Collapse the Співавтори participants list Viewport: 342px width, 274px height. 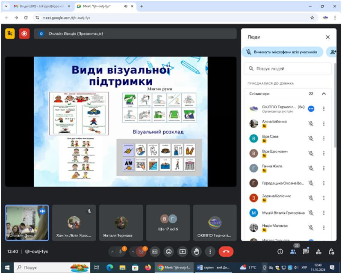pyautogui.click(x=324, y=94)
